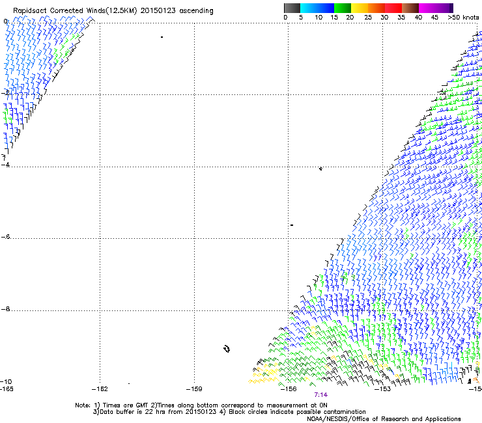Click the "45" label under the legend

(x=434, y=18)
